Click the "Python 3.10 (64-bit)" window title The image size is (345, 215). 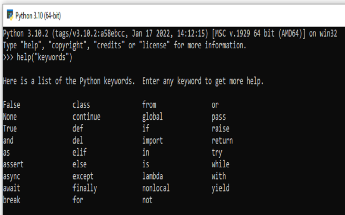pos(38,16)
